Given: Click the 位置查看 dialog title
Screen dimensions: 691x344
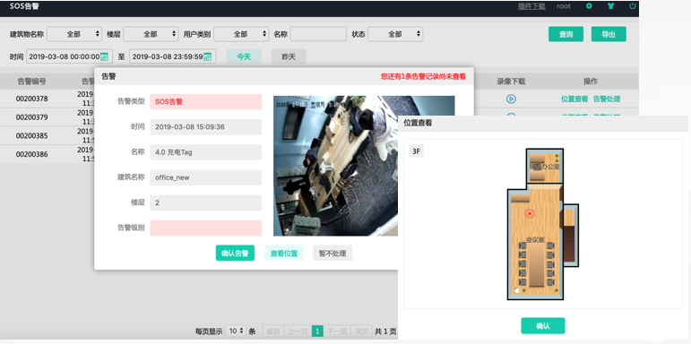Looking at the screenshot, I should pyautogui.click(x=418, y=124).
